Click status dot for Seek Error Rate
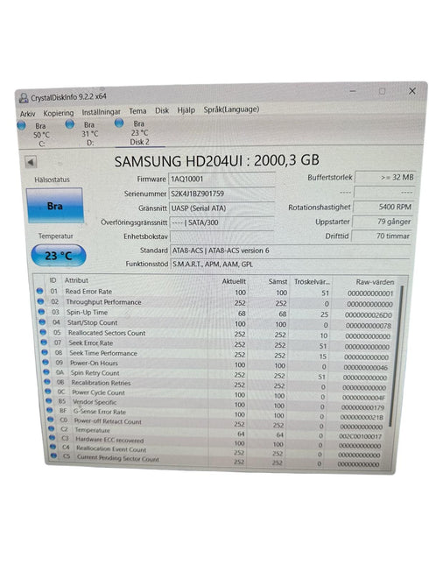The height and width of the screenshot is (572, 429). point(44,342)
